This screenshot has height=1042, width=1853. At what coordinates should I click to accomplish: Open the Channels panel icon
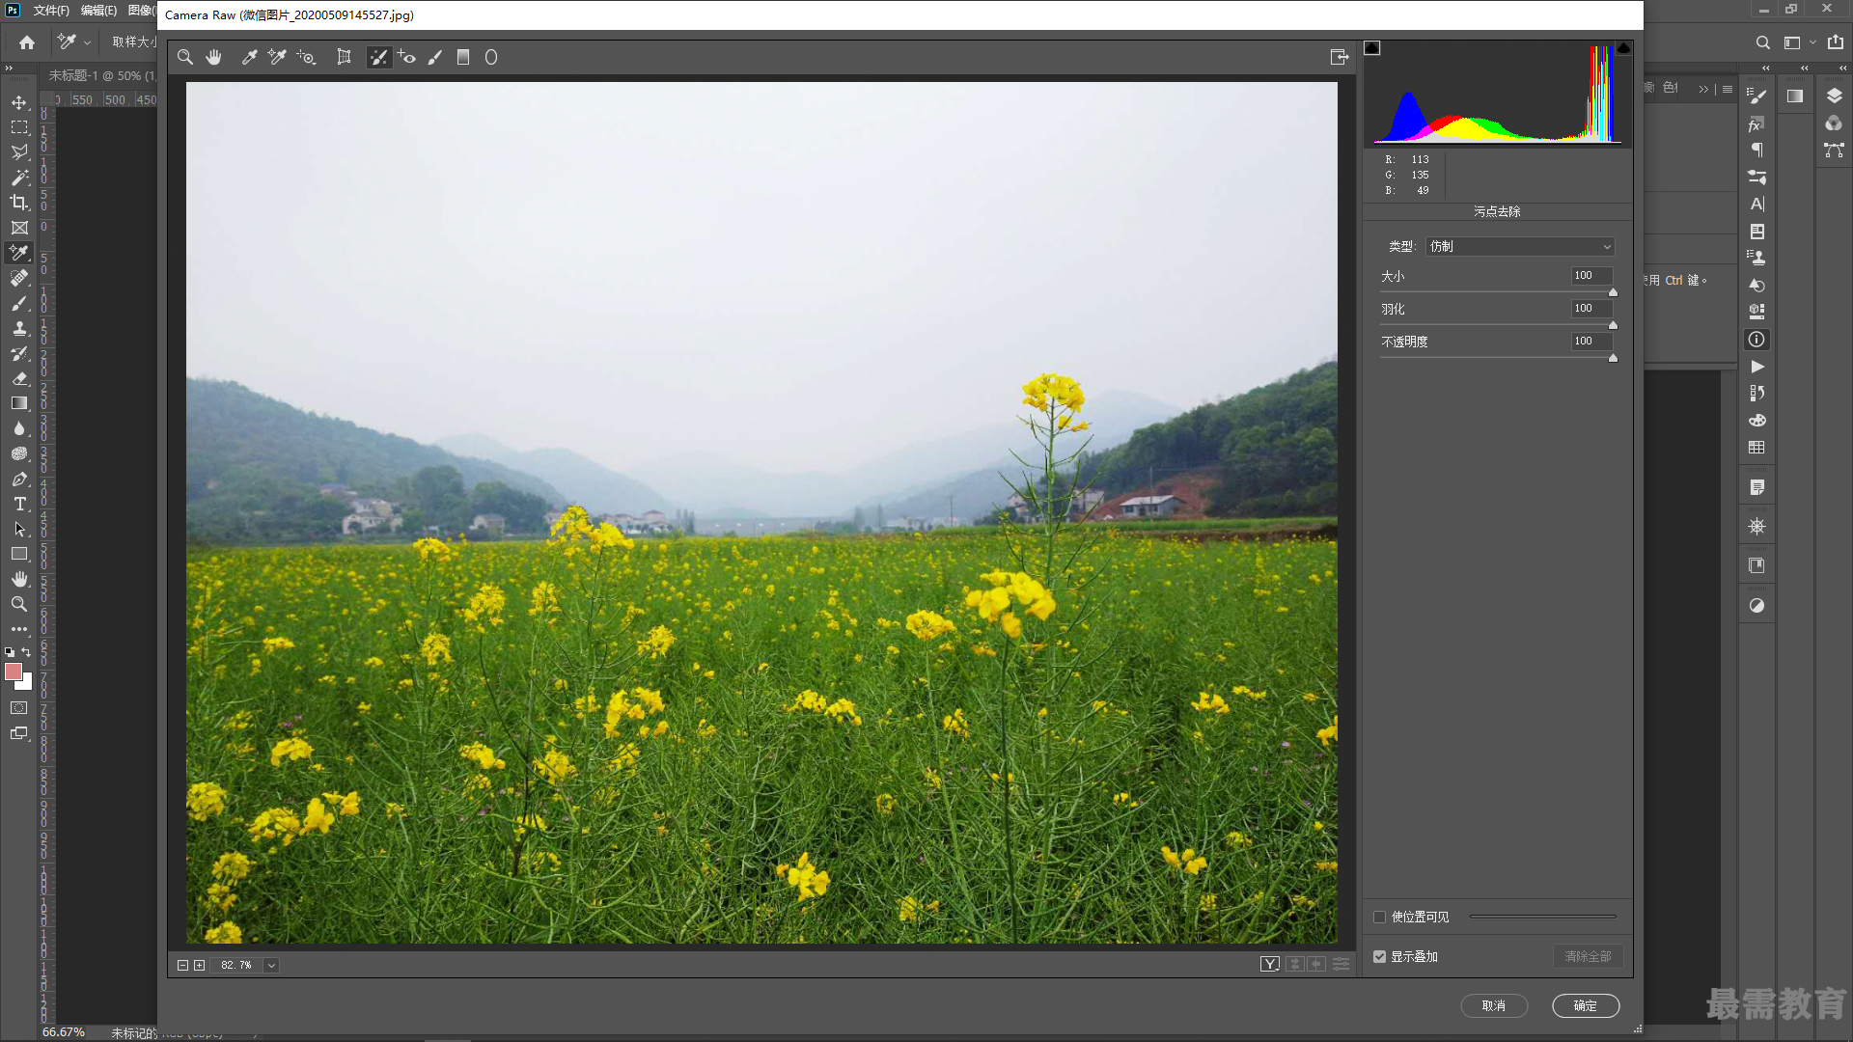1835,123
